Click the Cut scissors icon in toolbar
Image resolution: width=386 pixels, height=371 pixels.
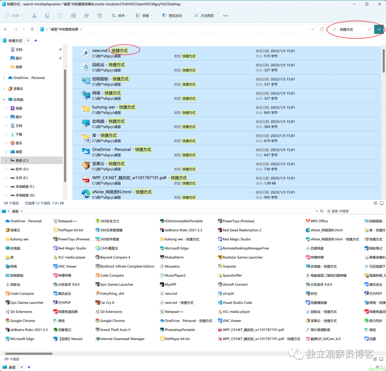click(x=34, y=15)
